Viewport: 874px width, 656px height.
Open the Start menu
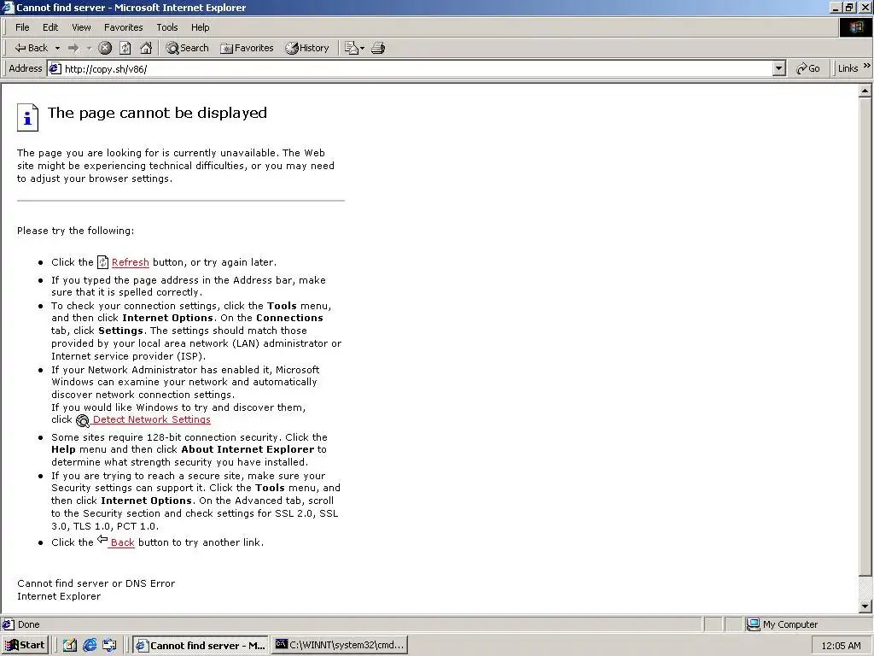coord(25,646)
